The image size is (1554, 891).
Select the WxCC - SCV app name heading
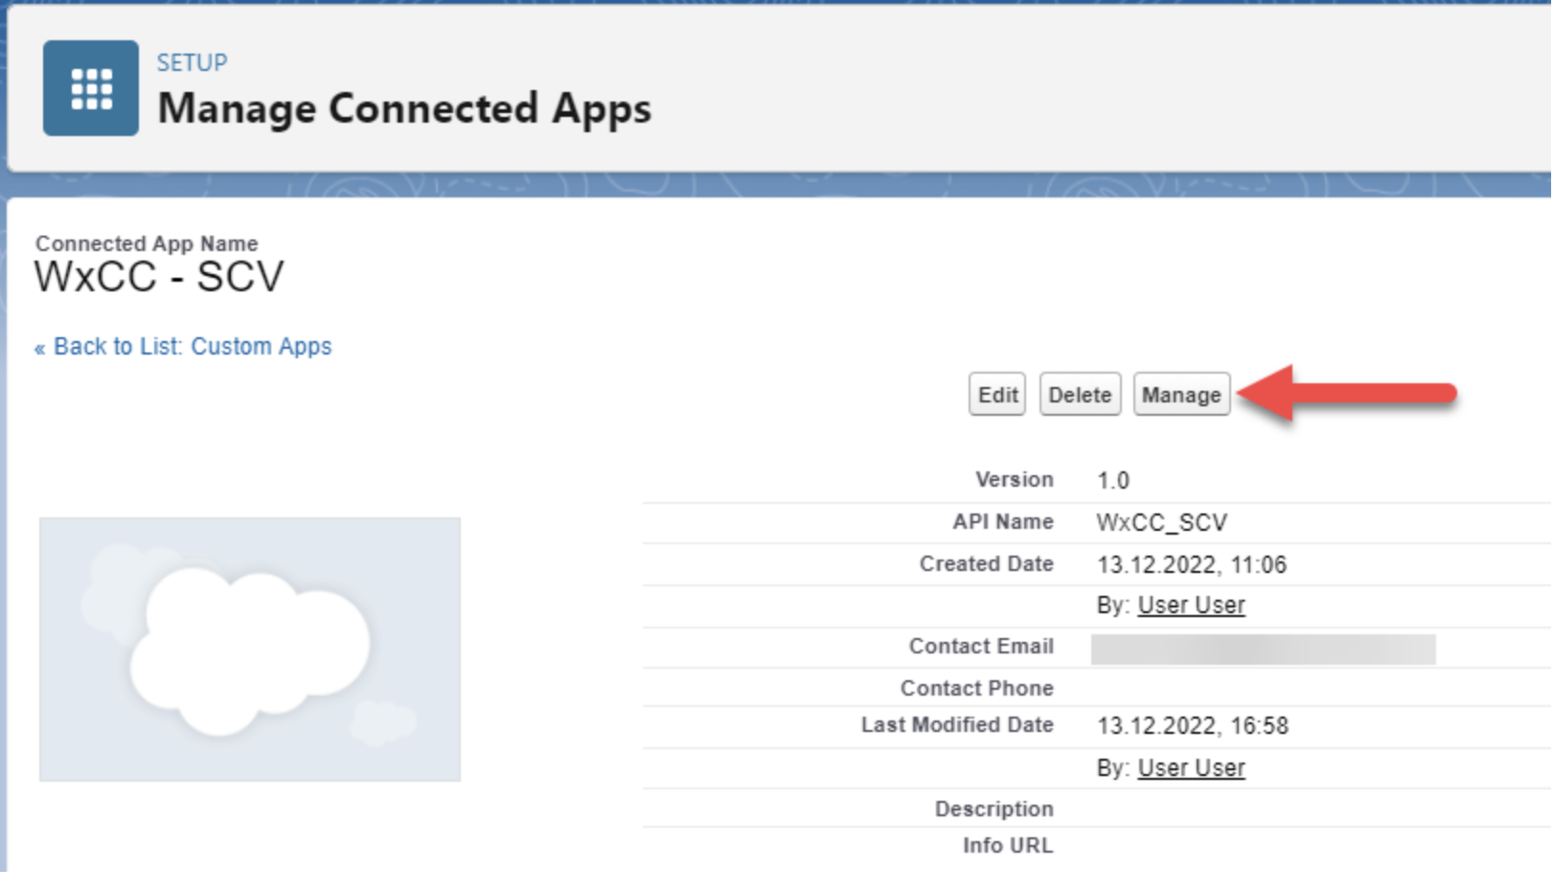click(159, 277)
